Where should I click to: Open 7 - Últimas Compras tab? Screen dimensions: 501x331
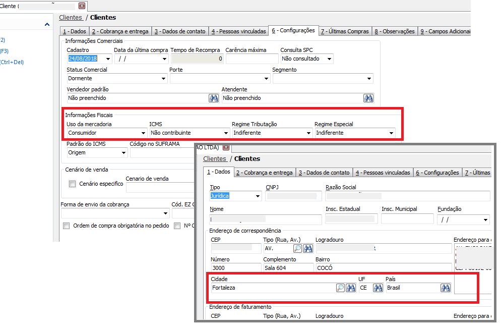(x=345, y=31)
